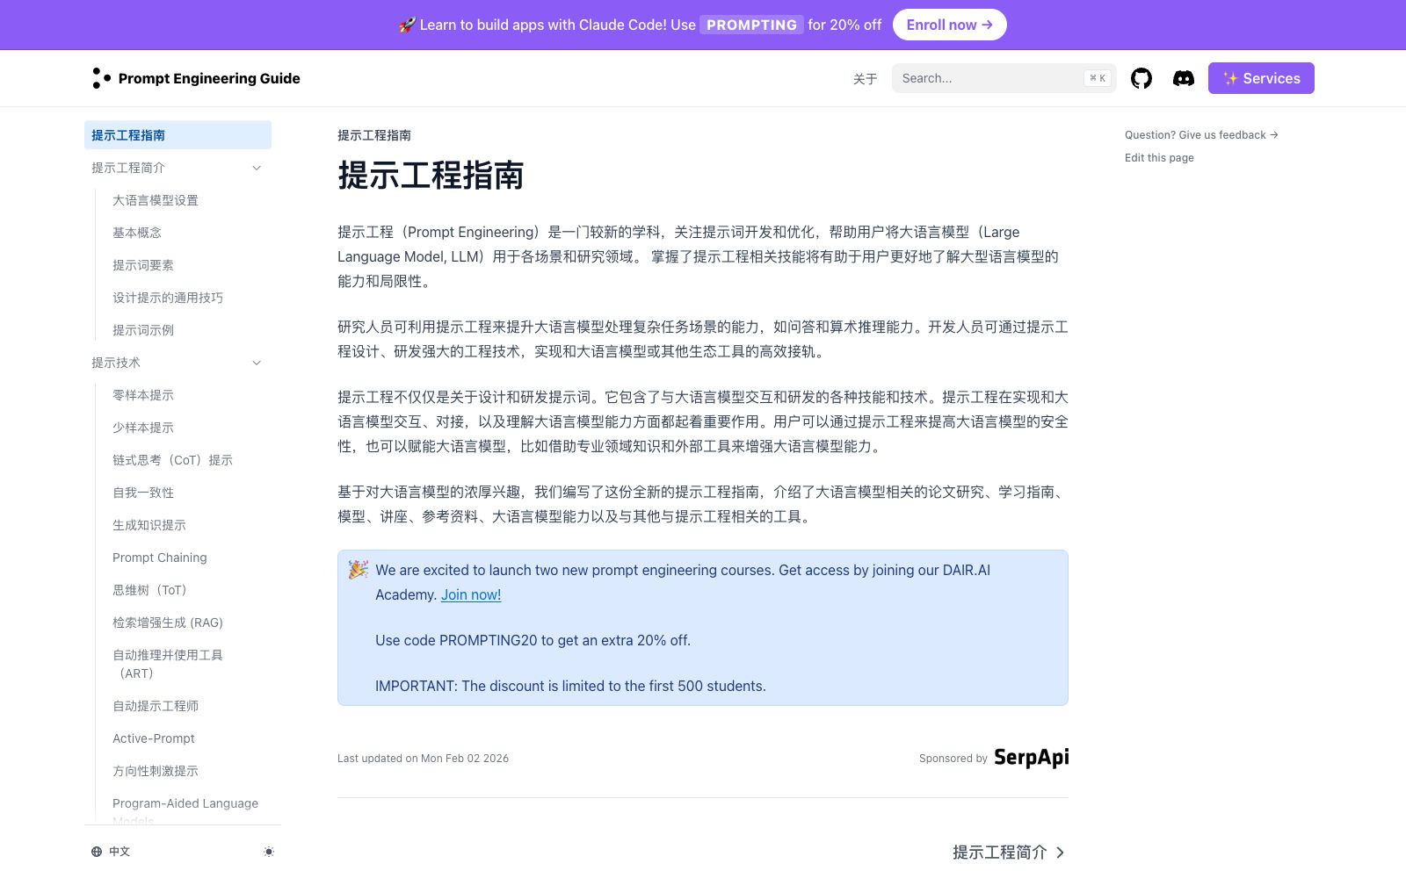Click the 提示工程指南 breadcrumb above title
Viewport: 1406px width, 878px height.
click(374, 135)
